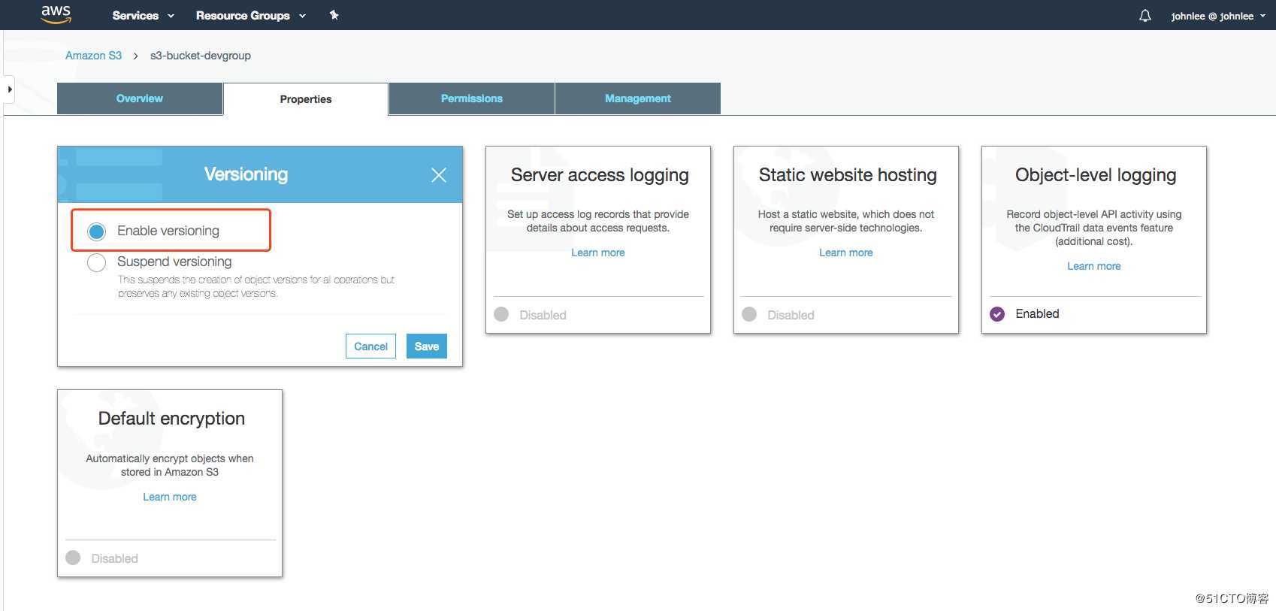Switch to the Permissions tab
This screenshot has width=1276, height=611.
click(472, 98)
